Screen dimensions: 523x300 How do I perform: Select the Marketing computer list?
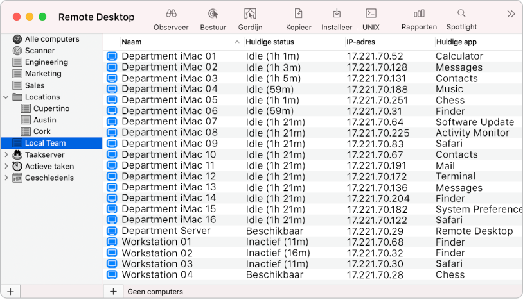pyautogui.click(x=43, y=74)
